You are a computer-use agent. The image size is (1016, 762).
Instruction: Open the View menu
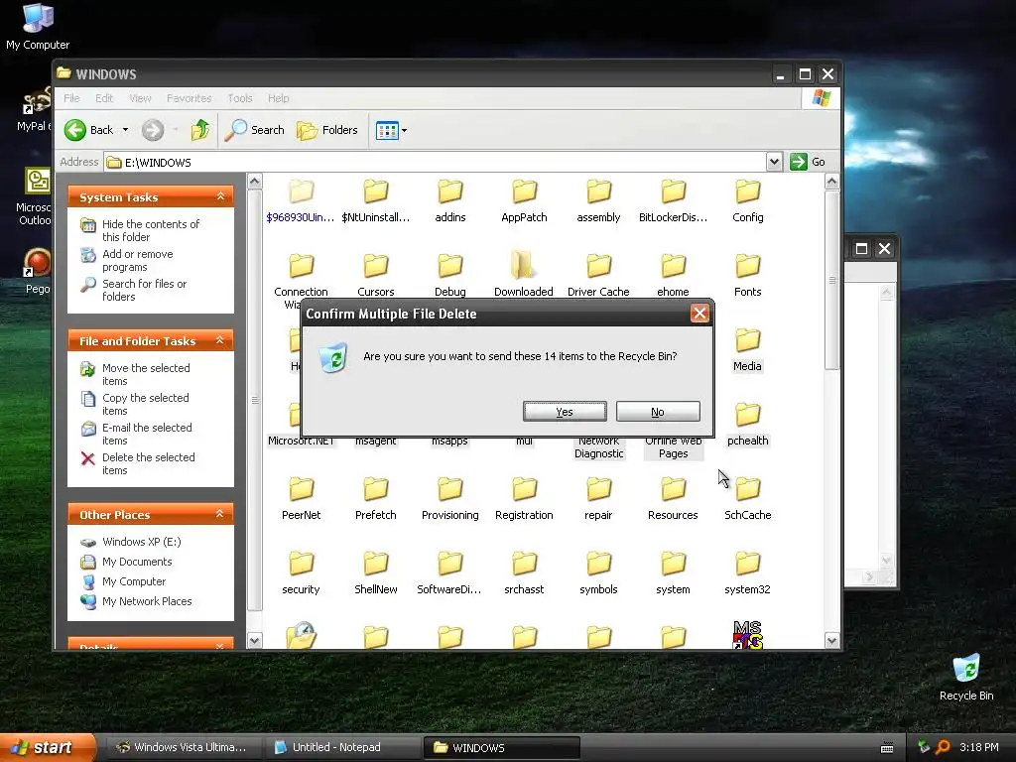[140, 98]
